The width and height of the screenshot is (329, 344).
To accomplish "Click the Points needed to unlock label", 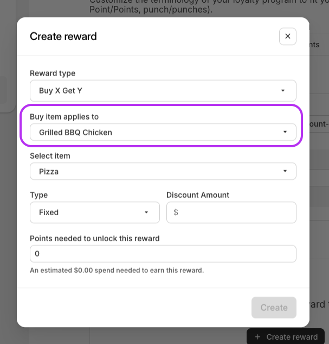I will pyautogui.click(x=94, y=238).
